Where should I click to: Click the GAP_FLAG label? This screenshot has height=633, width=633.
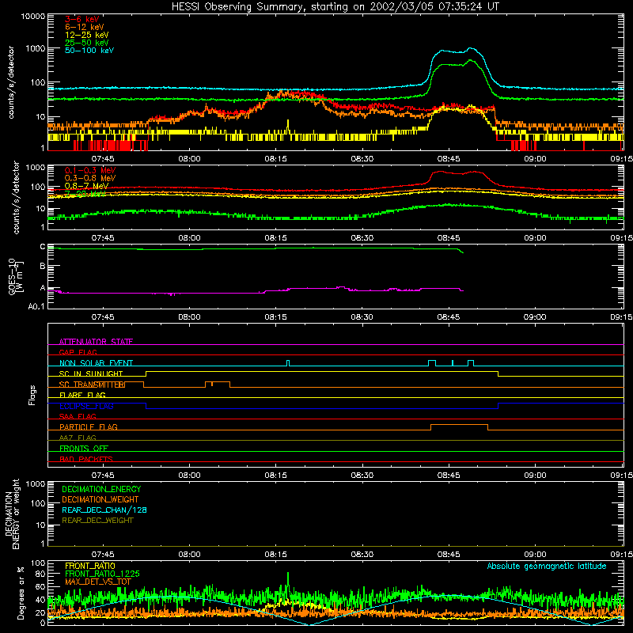pyautogui.click(x=78, y=352)
